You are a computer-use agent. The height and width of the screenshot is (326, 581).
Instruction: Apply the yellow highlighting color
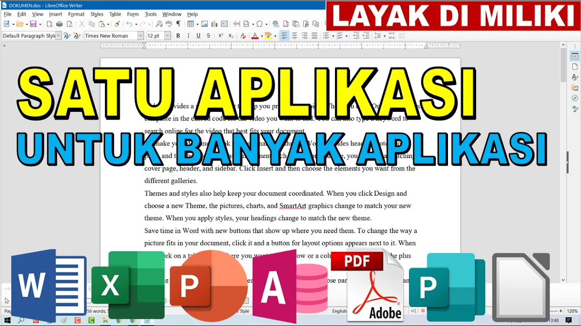pos(268,36)
